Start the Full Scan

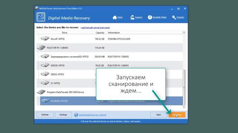pyautogui.click(x=177, y=115)
